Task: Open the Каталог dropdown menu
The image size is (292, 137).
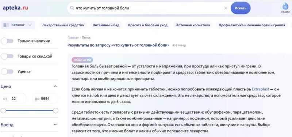Action: [x=18, y=25]
